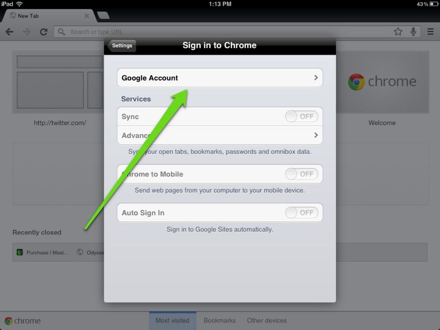Screen dimensions: 440x330
Task: Click the Sign in to Google Sites text
Action: click(x=220, y=229)
